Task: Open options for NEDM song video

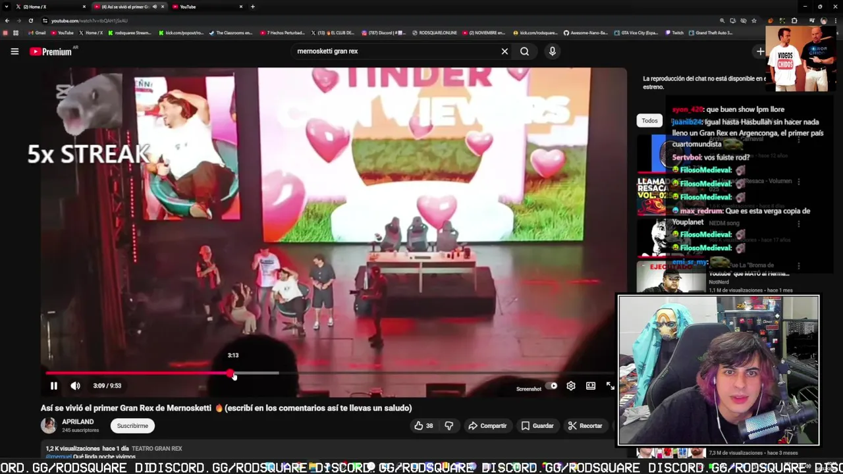Action: [799, 224]
